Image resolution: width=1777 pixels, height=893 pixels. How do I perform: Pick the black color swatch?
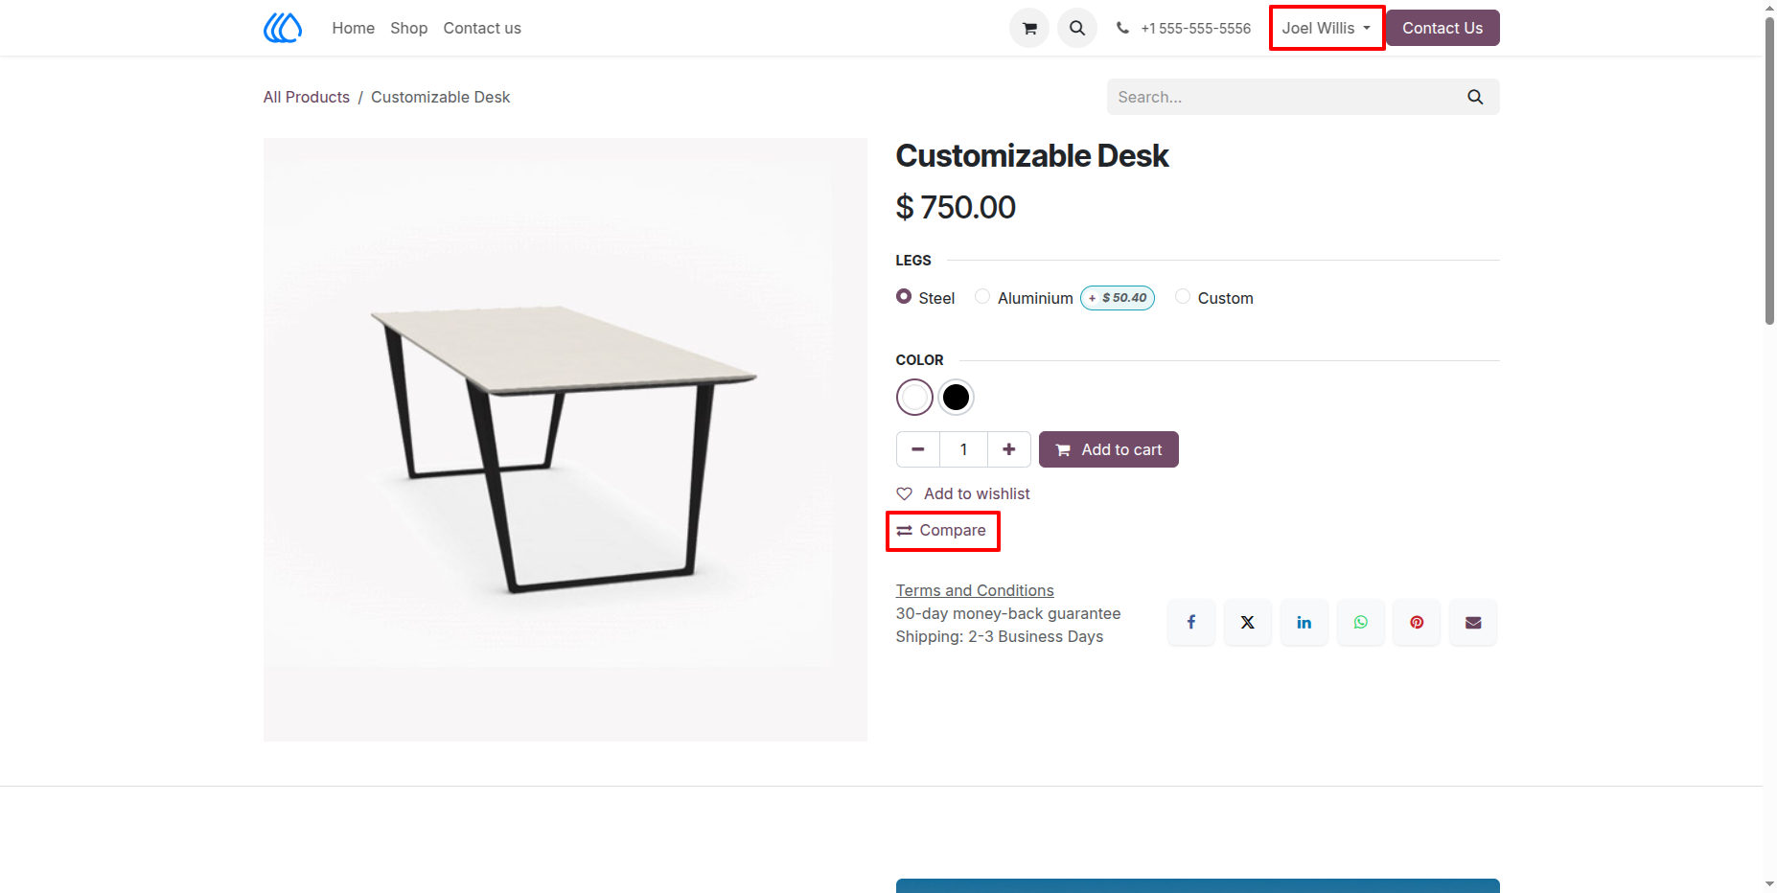[956, 397]
